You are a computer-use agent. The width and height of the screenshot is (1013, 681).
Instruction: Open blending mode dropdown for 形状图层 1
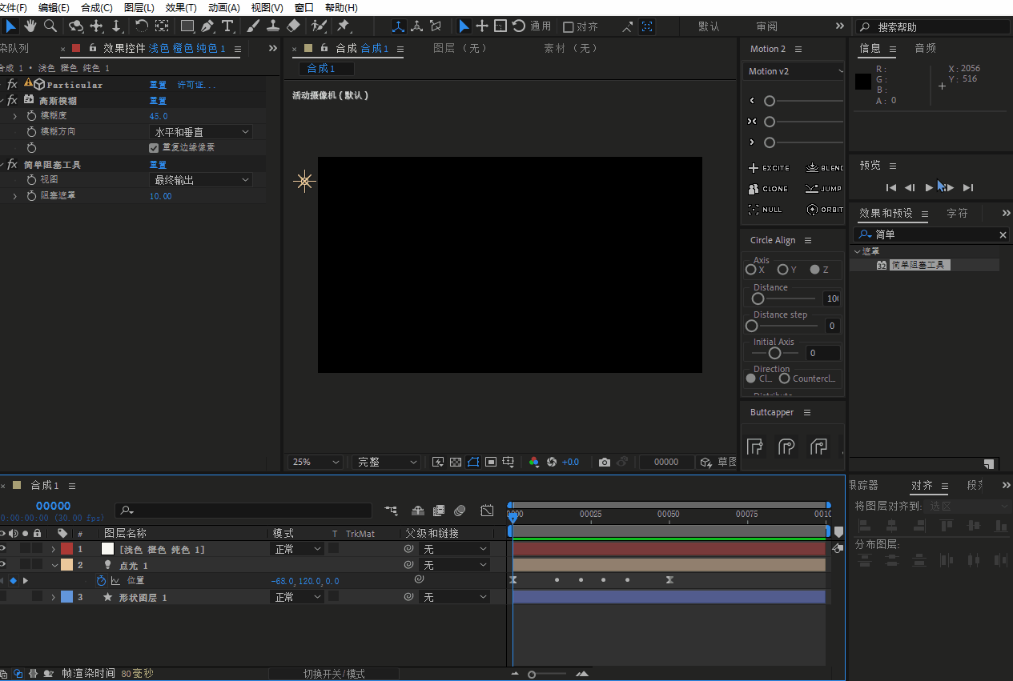[x=297, y=597]
